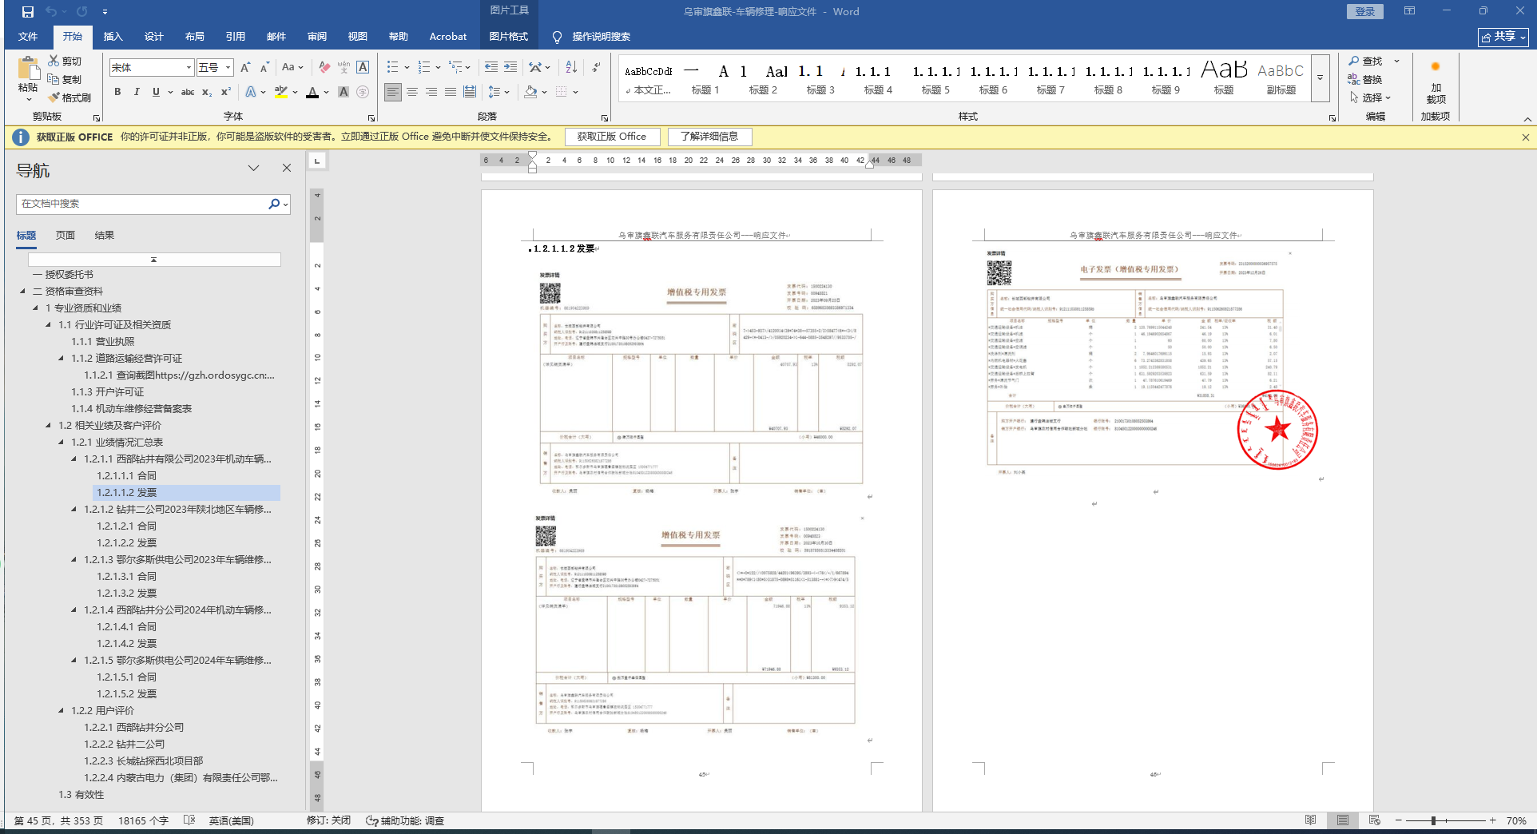Viewport: 1537px width, 834px height.
Task: Open the Change Case dropdown
Action: click(x=292, y=68)
